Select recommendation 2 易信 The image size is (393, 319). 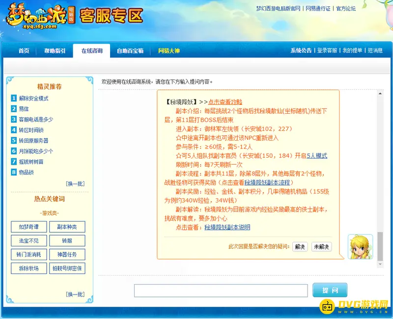point(24,109)
